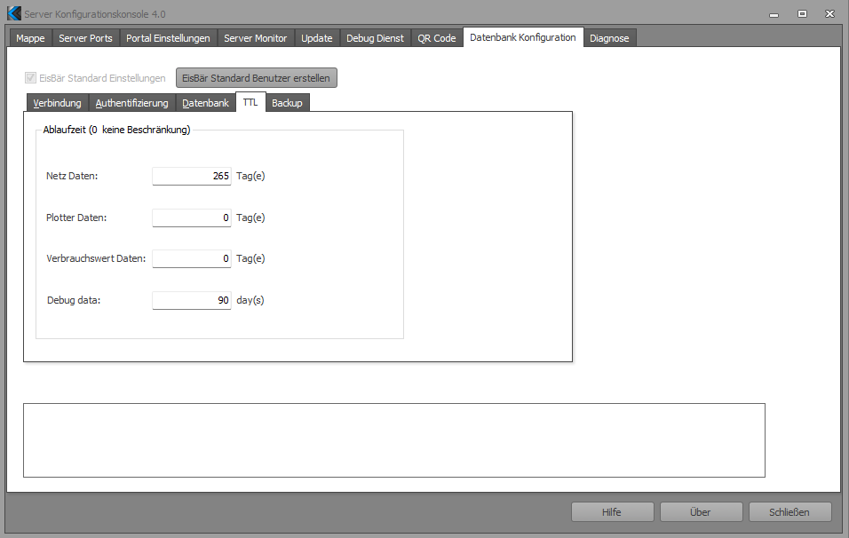Screen dimensions: 849x538
Task: Click the Plotter Daten days field
Action: (x=192, y=218)
